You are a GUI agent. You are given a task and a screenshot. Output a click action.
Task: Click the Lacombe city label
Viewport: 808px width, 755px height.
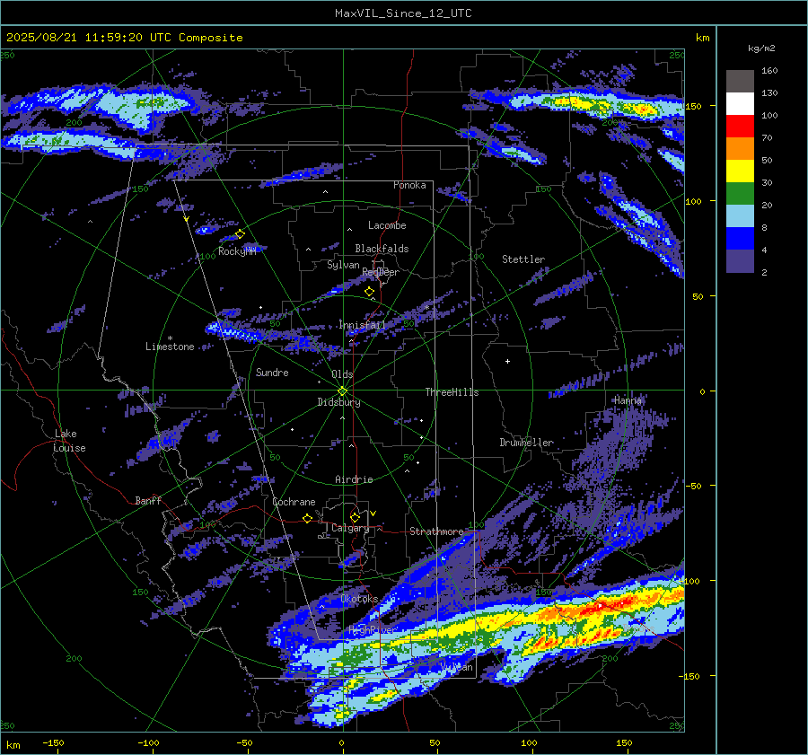[387, 225]
